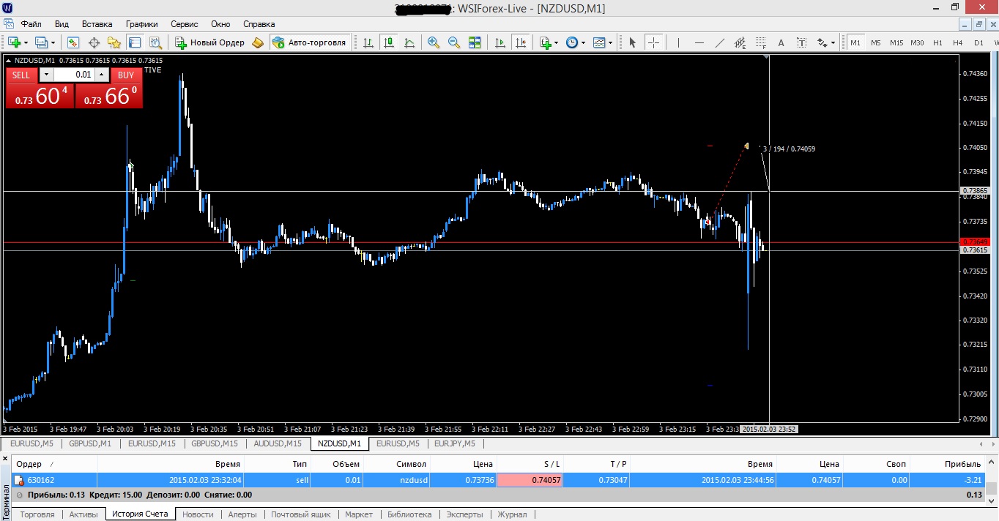
Task: Open the chart templates icon
Action: (x=599, y=42)
